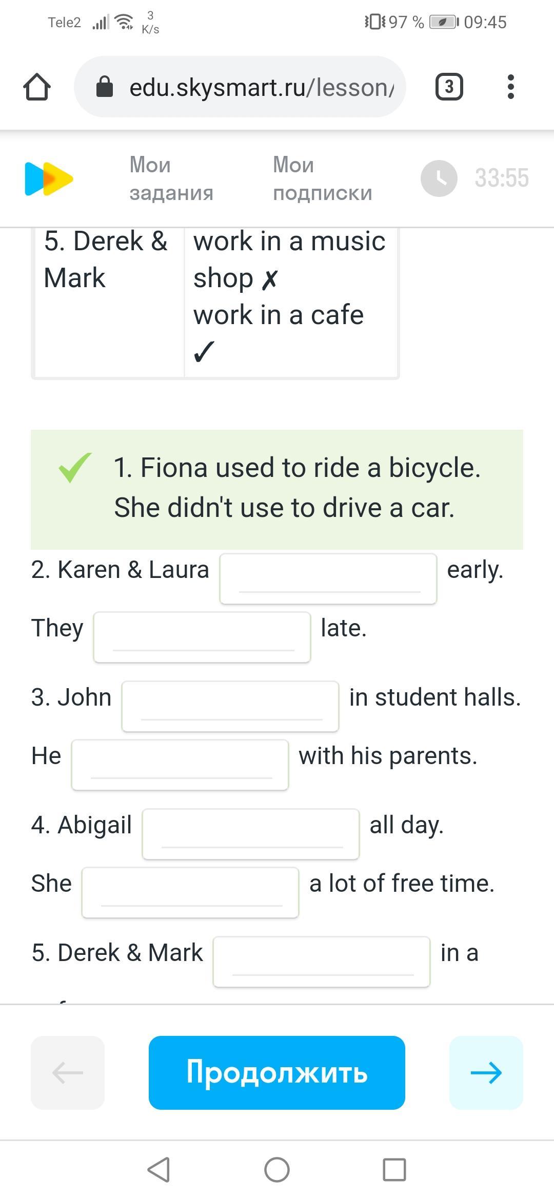Focus the Derek & Mark answer blank
Image resolution: width=554 pixels, height=1200 pixels.
tap(322, 962)
